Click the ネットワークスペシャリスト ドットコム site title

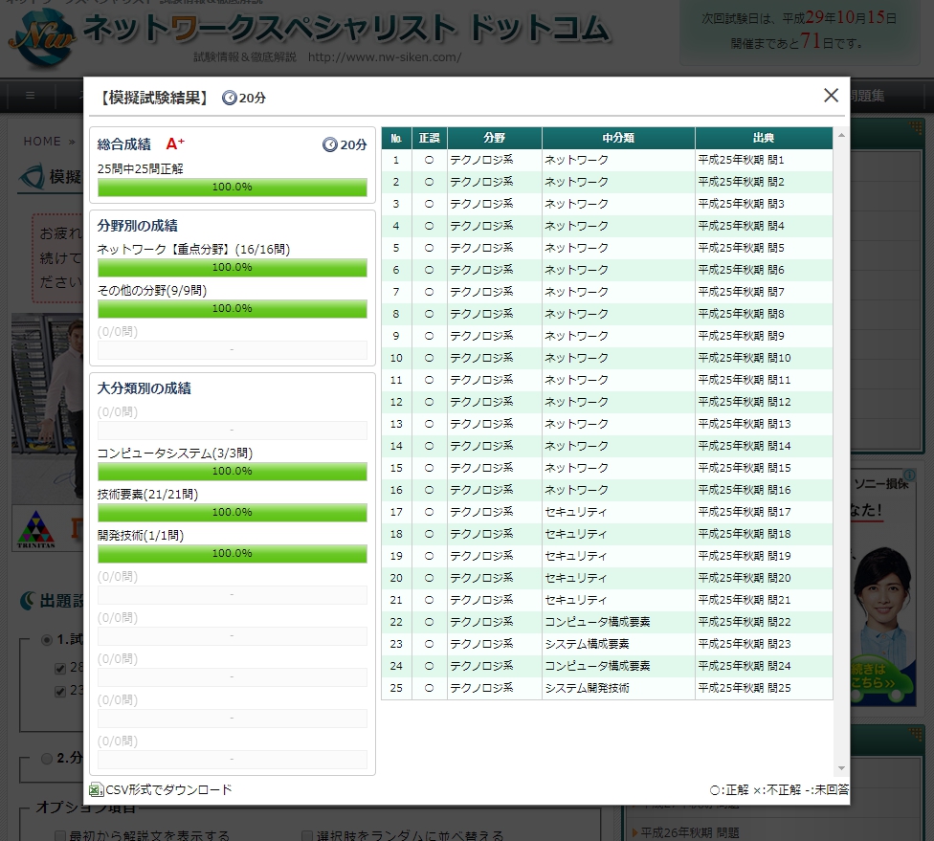click(346, 29)
